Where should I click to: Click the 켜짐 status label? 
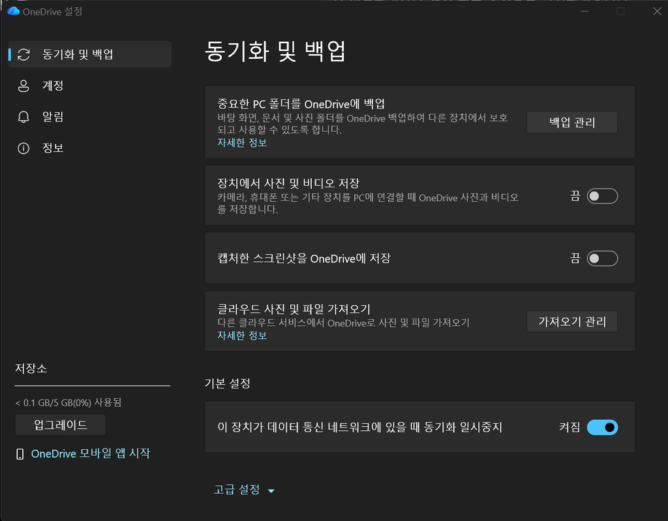click(x=569, y=427)
